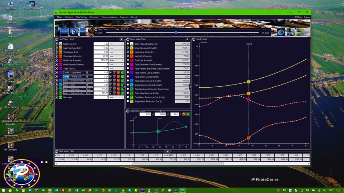Click the pencil edit icon beside Salary per hour
This screenshot has height=193, width=344.
(x=57, y=48)
